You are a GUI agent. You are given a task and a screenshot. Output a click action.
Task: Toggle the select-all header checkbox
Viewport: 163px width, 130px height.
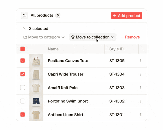click(23, 49)
